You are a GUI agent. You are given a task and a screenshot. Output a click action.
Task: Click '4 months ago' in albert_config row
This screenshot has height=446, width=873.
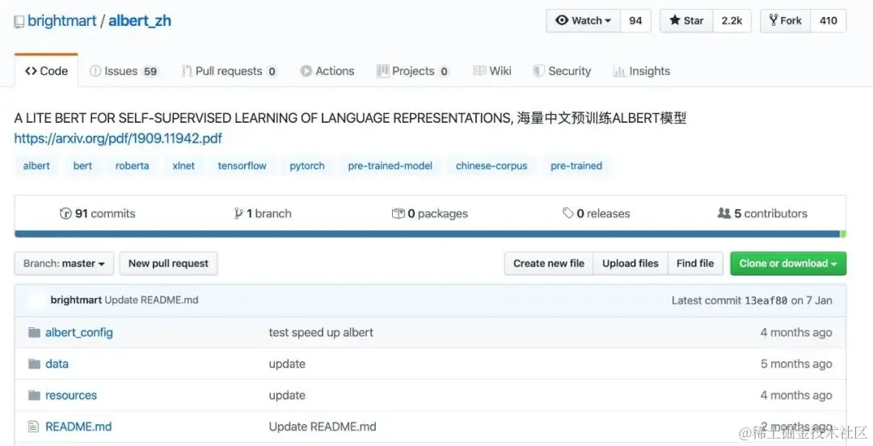(796, 332)
